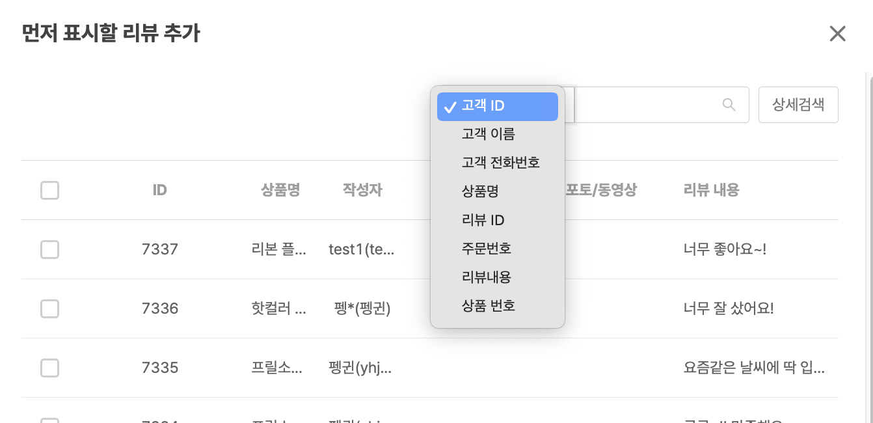Open the review text 너무 좋아요~!
The width and height of the screenshot is (873, 423).
[x=725, y=249]
